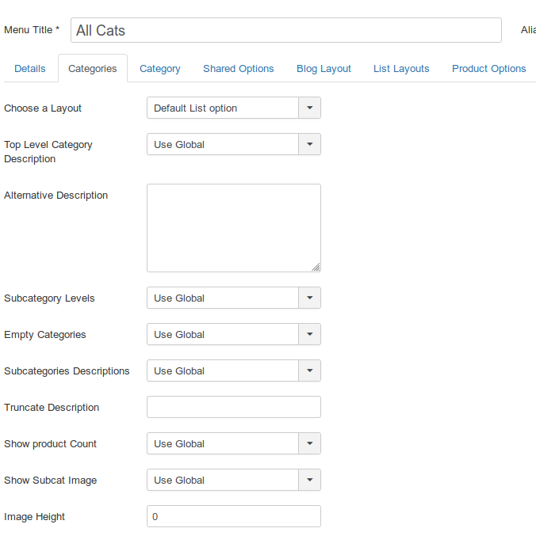
Task: Focus the Truncate Description field
Action: click(234, 407)
